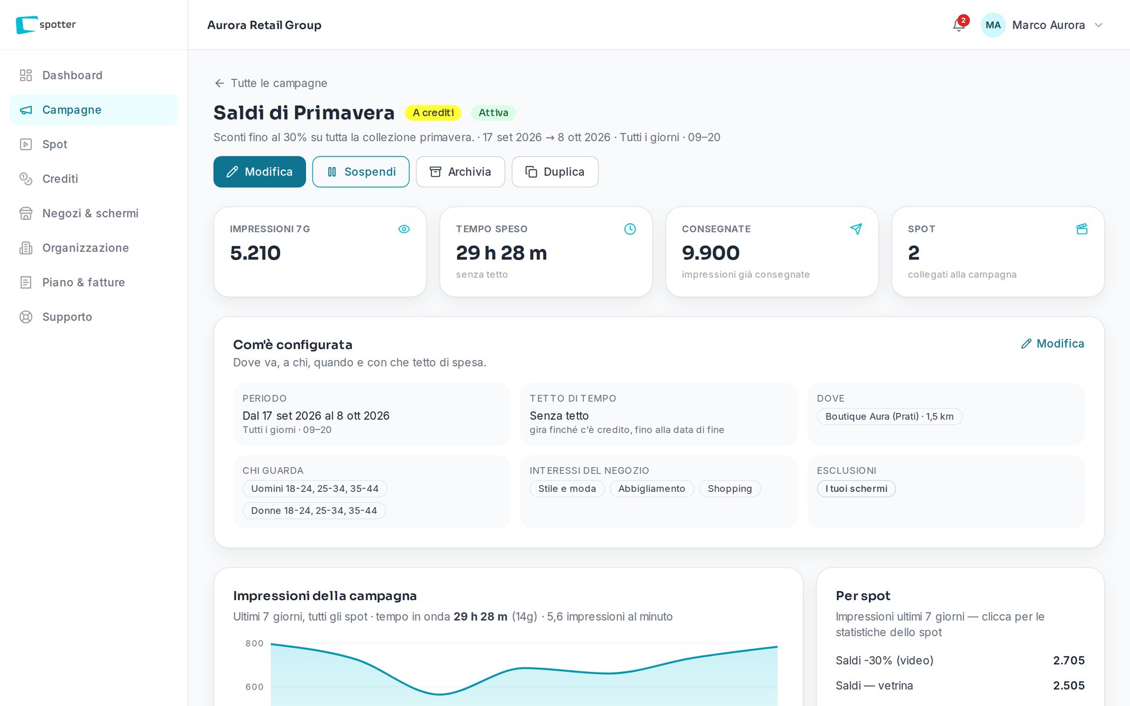Open Dashboard in the sidebar
Viewport: 1130px width, 706px height.
[x=94, y=75]
